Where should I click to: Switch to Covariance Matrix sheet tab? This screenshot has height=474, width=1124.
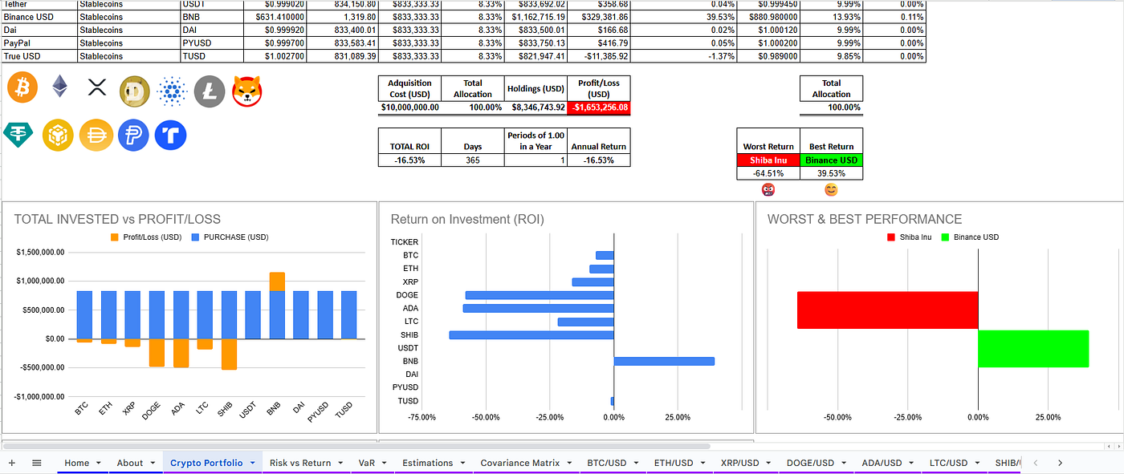[x=519, y=463]
